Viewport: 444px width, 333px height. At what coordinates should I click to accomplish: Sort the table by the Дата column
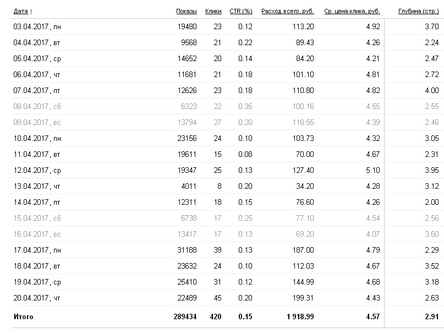coord(20,11)
